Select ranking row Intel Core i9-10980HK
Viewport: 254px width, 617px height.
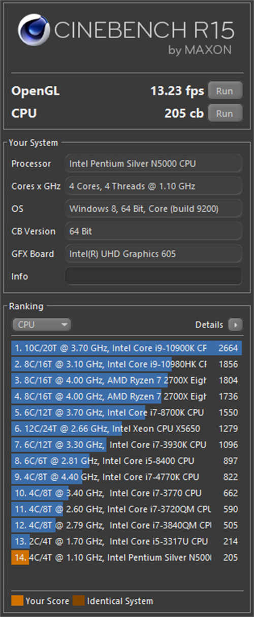(x=126, y=364)
